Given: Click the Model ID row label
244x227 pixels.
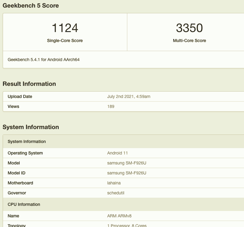Looking at the screenshot, I should 17,173.
